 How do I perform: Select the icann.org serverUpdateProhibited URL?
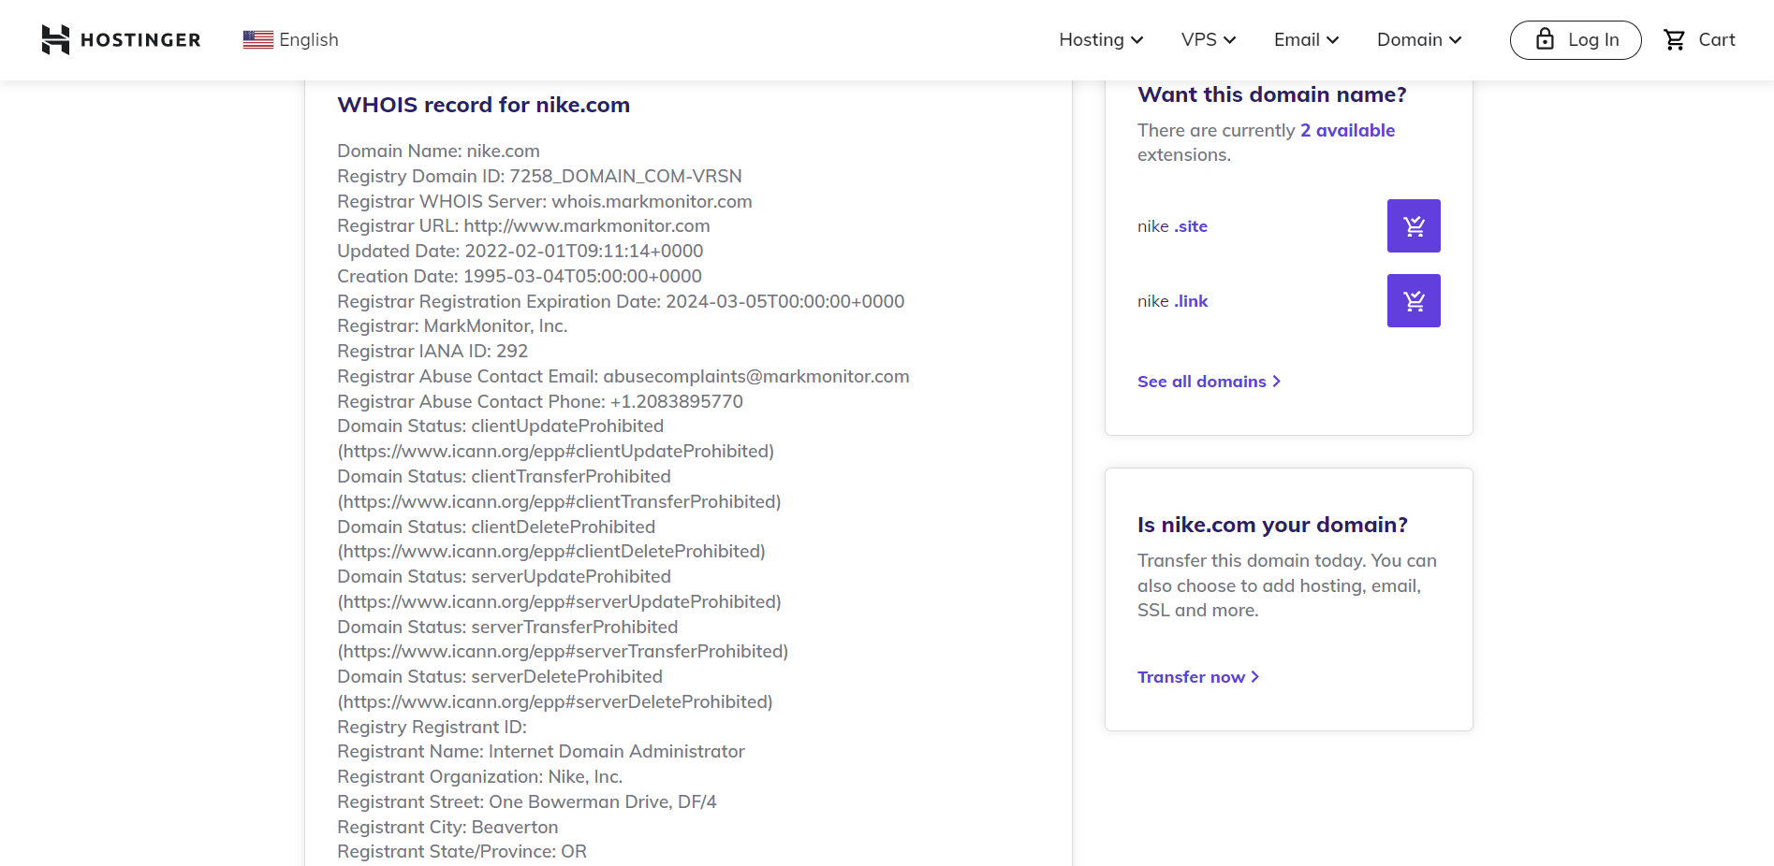559,601
